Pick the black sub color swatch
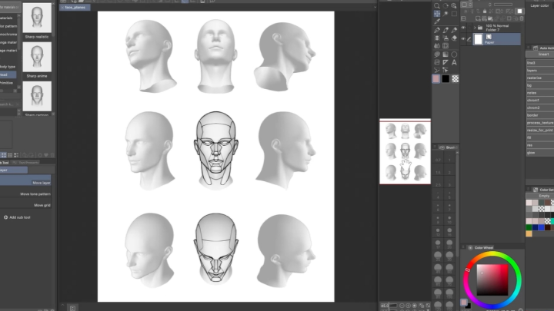 click(446, 78)
